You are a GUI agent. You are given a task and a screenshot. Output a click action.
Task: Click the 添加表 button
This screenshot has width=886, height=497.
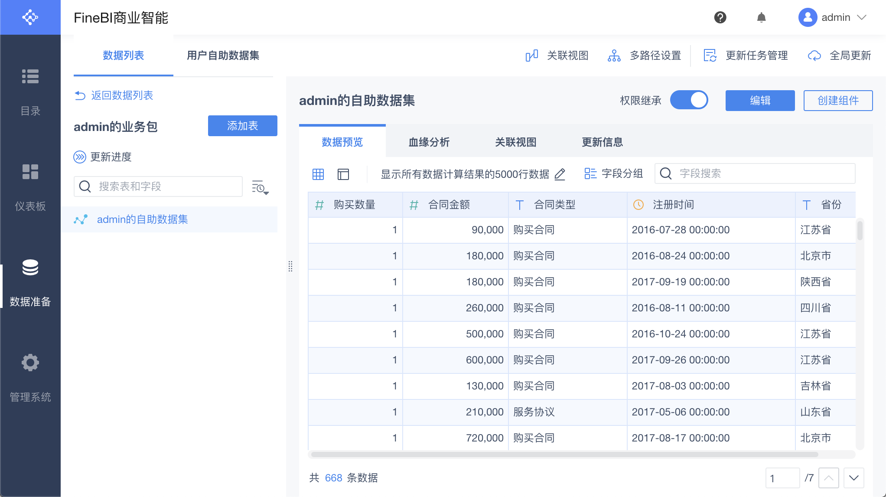point(242,126)
